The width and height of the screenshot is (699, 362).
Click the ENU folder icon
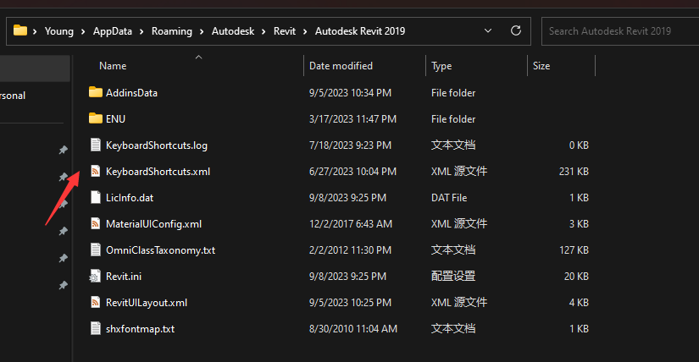(95, 118)
